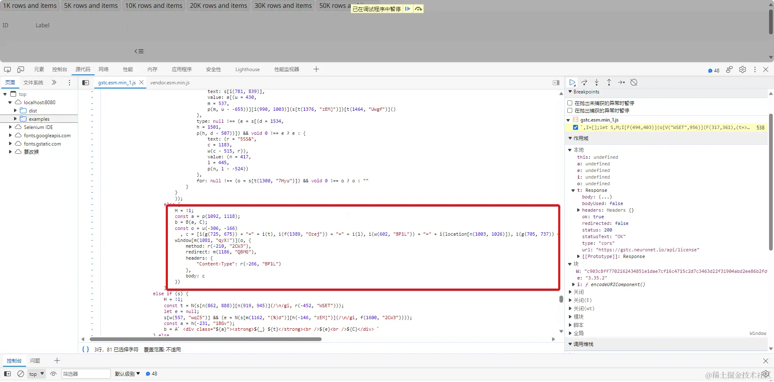Expand fonts.googleapis.com in file tree
774x382 pixels.
pos(10,135)
